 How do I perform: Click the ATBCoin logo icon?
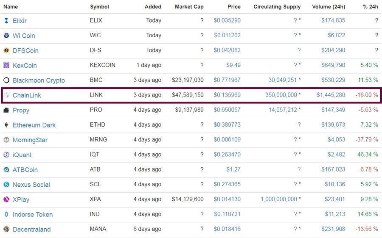coord(6,170)
